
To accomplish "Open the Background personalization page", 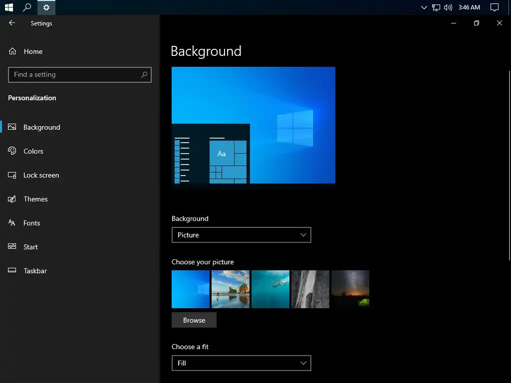I will (x=42, y=127).
